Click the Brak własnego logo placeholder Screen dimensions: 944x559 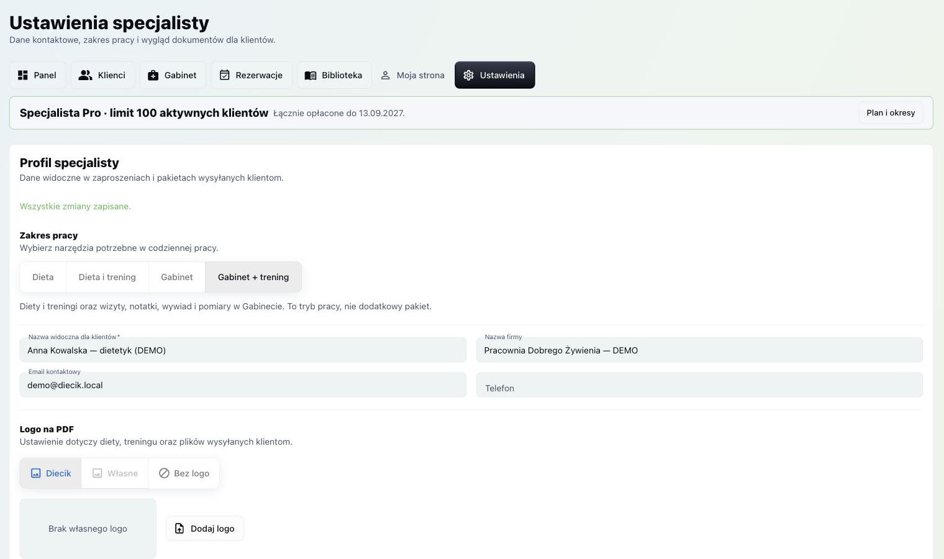88,529
